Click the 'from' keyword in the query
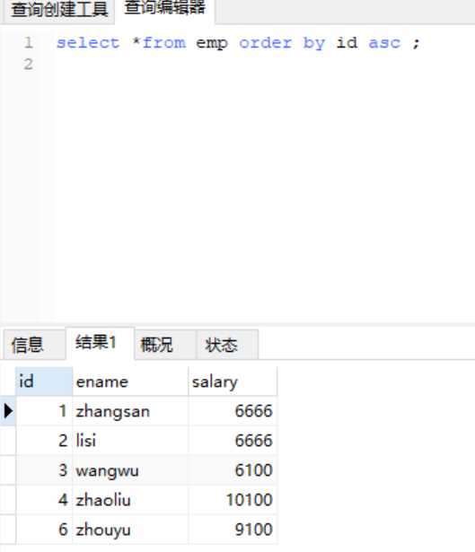 click(164, 43)
